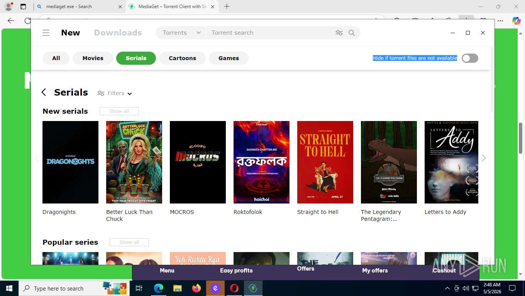Open Offers in the bottom bar
This screenshot has height=296, width=525.
tap(306, 269)
